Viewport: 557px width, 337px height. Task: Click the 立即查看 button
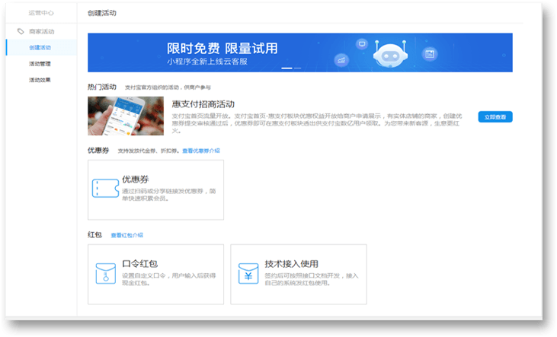tap(495, 116)
